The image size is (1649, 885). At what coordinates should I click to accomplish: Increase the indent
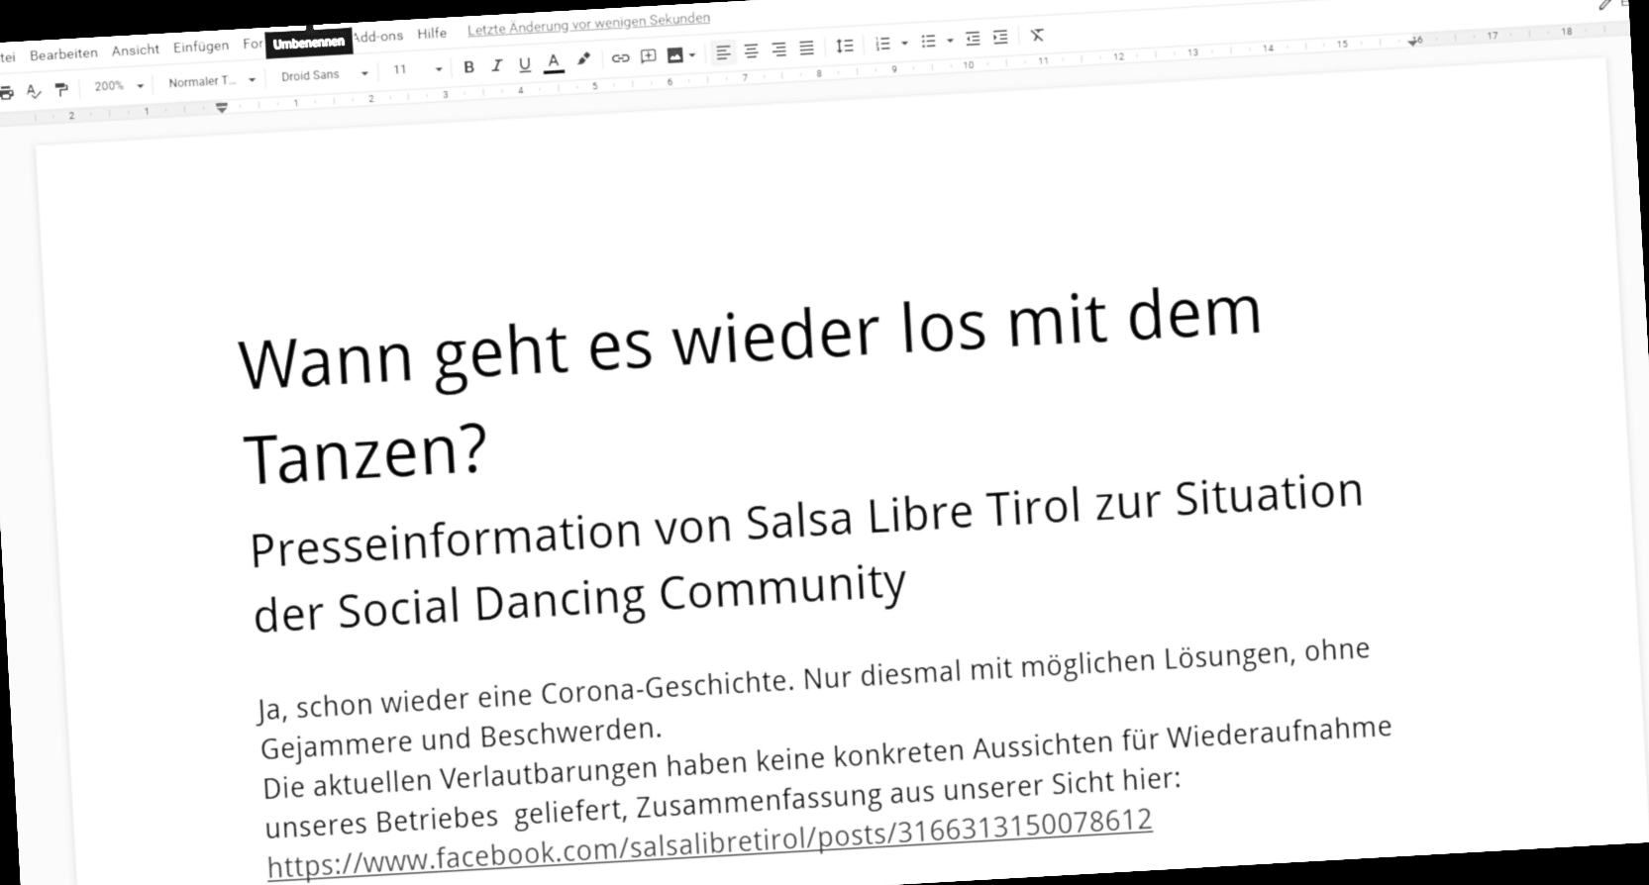pyautogui.click(x=1000, y=37)
